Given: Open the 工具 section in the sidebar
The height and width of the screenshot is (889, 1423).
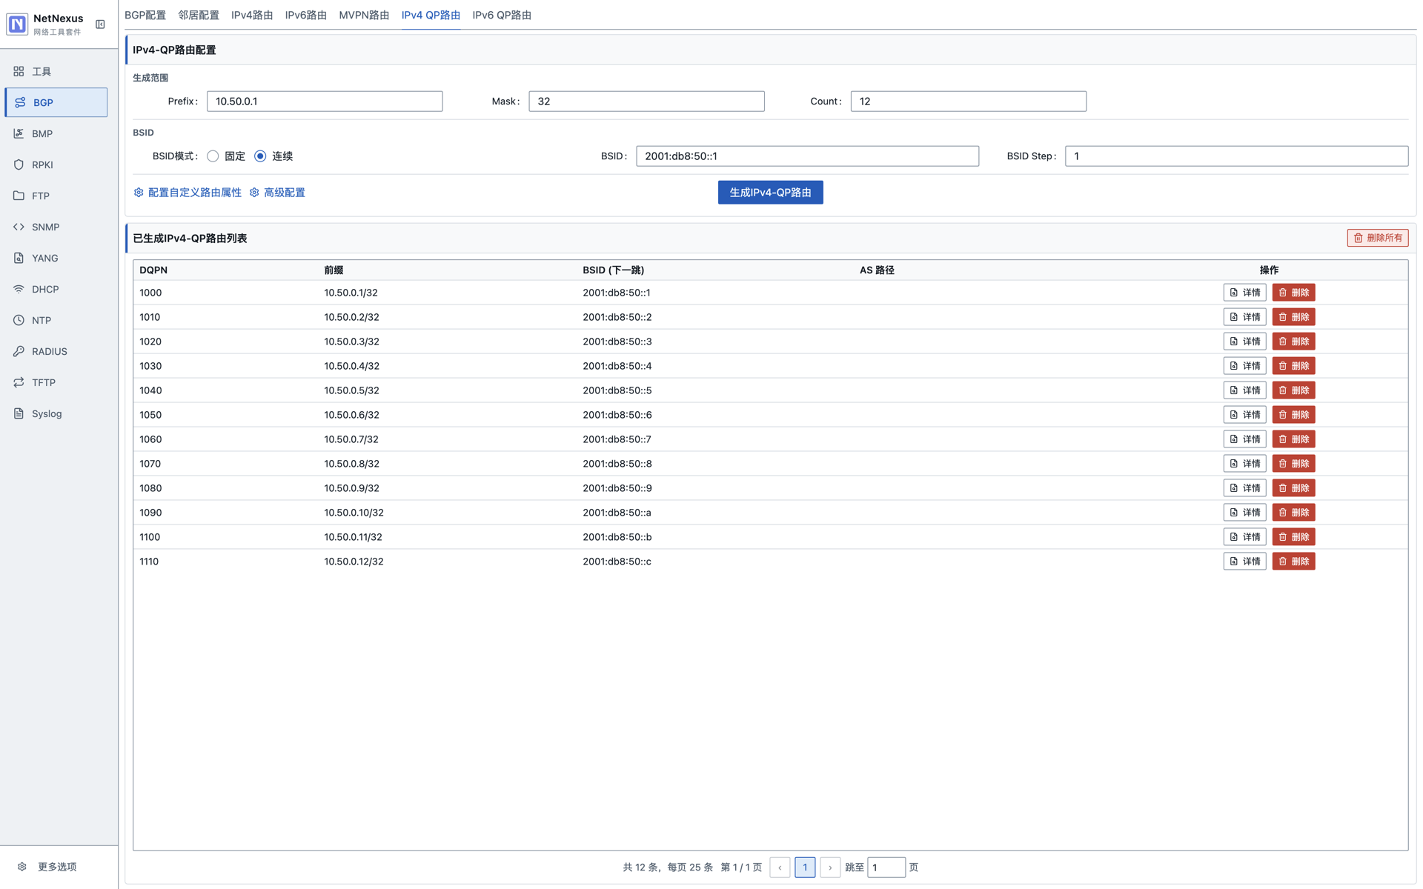Looking at the screenshot, I should pyautogui.click(x=56, y=71).
